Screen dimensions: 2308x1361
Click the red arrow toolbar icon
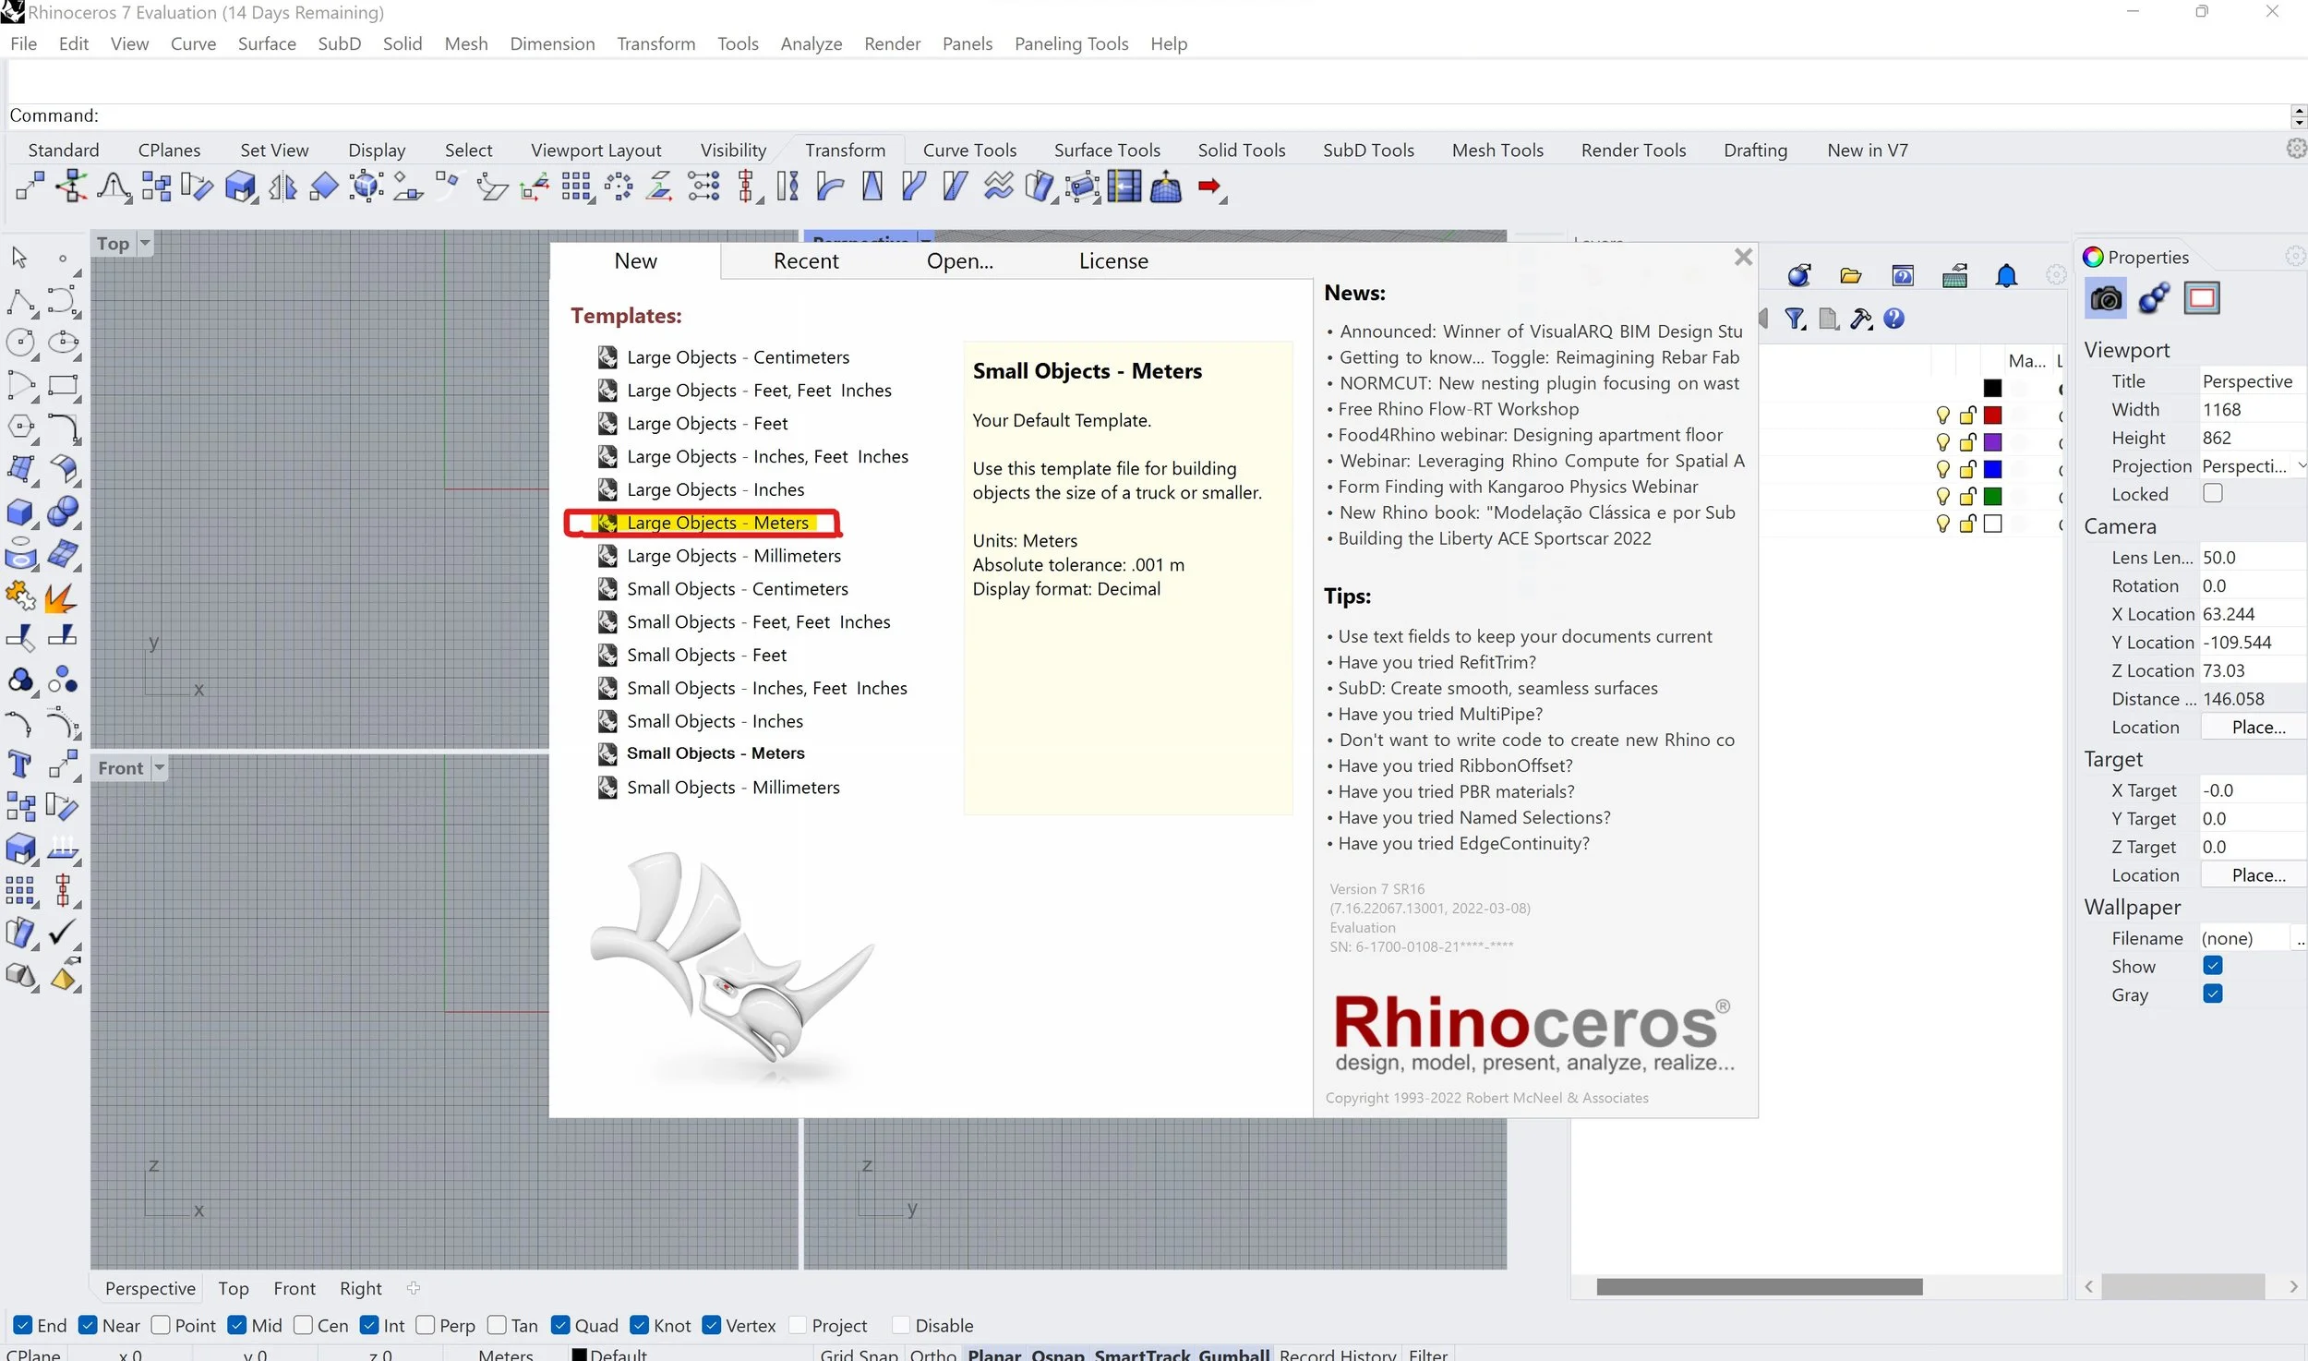[1208, 187]
